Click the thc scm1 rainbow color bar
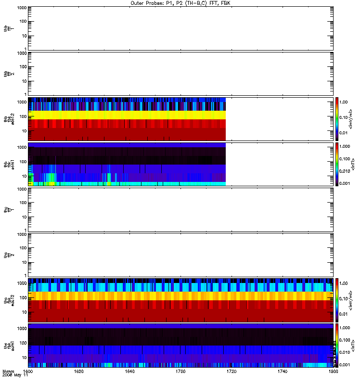The width and height of the screenshot is (361, 385). coord(337,346)
